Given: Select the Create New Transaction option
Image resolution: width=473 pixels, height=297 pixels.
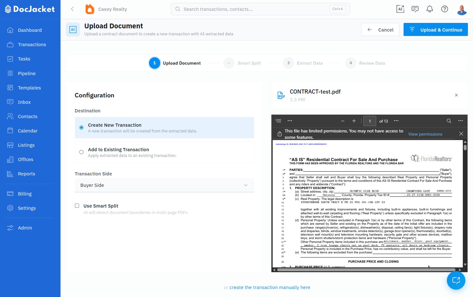Looking at the screenshot, I should click(x=81, y=127).
